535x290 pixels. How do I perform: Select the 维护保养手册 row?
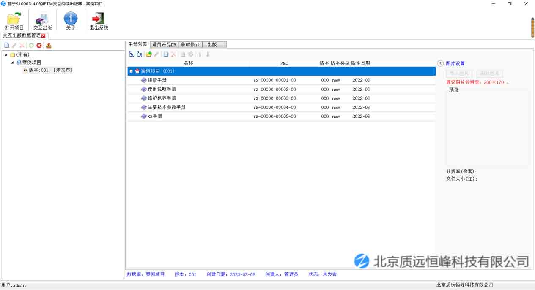click(x=281, y=98)
